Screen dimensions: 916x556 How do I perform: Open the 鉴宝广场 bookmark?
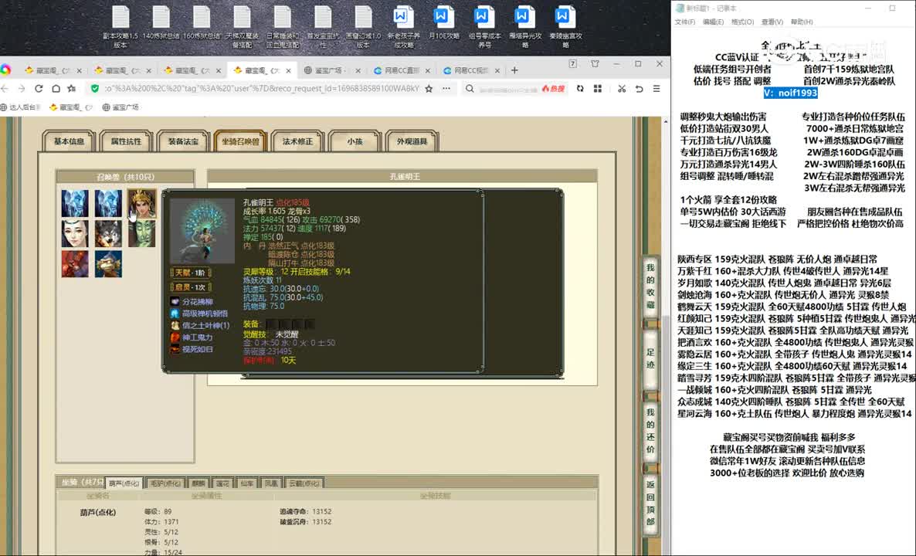coord(120,107)
